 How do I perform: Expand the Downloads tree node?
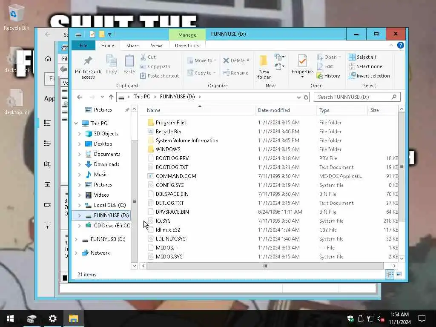click(80, 164)
